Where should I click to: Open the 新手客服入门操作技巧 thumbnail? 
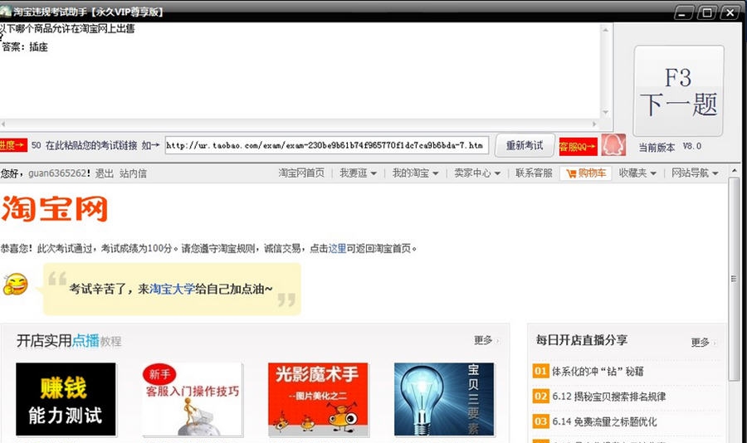point(192,399)
